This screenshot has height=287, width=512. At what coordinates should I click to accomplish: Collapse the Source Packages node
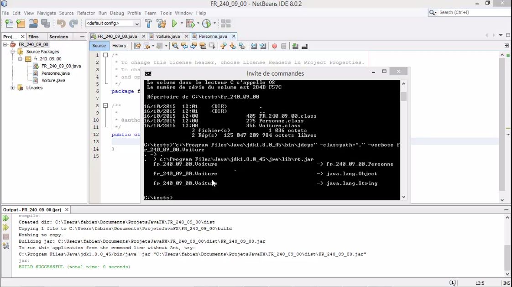coord(12,52)
